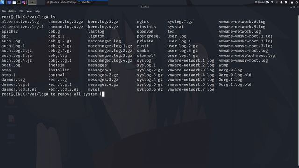Click the workspace switcher box
This screenshot has width=299, height=168.
(x=32, y=2)
